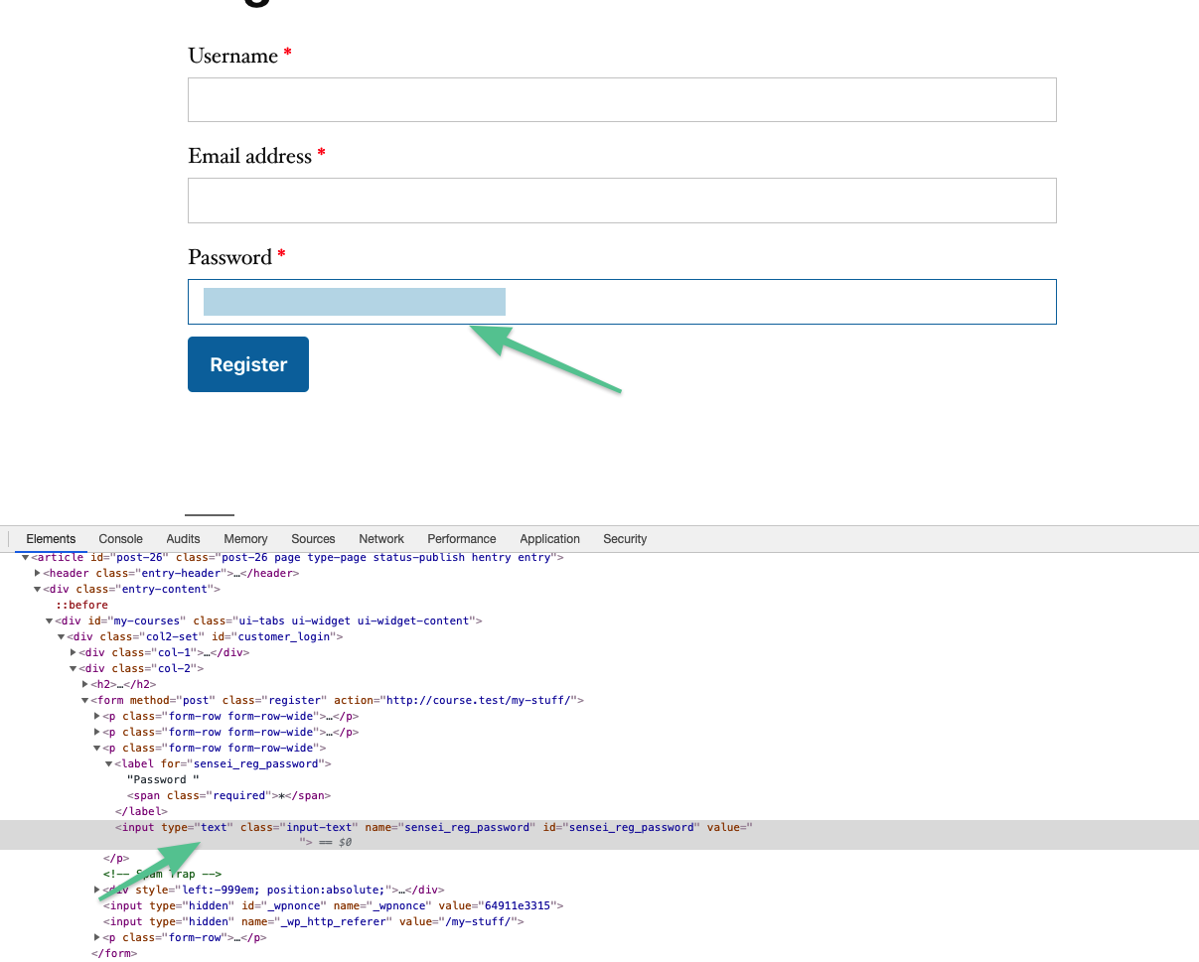Open the Network tab
Image resolution: width=1199 pixels, height=962 pixels.
pyautogui.click(x=381, y=539)
